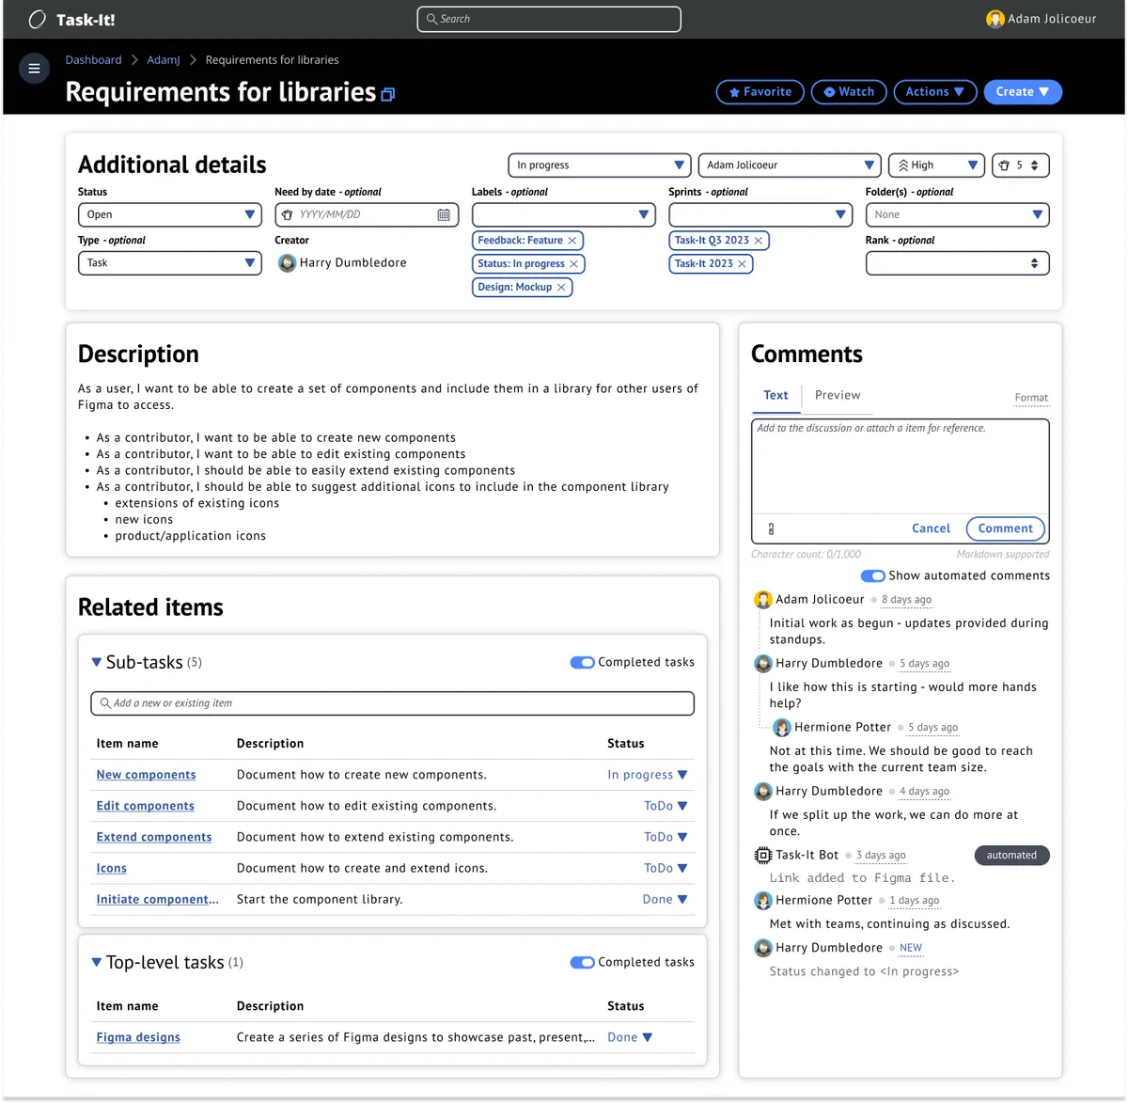Click the paperclip attachment icon in comment box

(x=770, y=528)
